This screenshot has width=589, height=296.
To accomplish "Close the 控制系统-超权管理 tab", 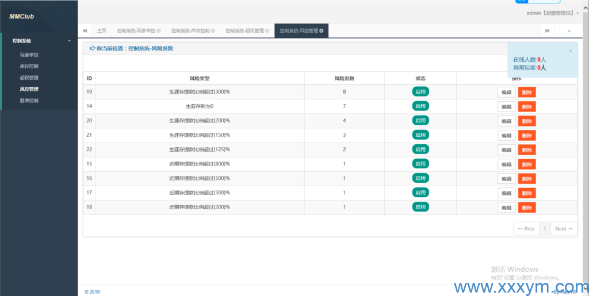I will 267,30.
